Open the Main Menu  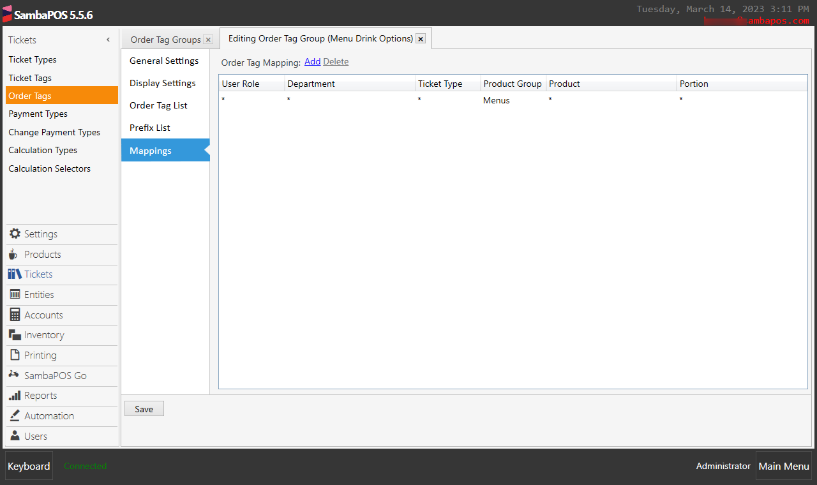tap(783, 466)
